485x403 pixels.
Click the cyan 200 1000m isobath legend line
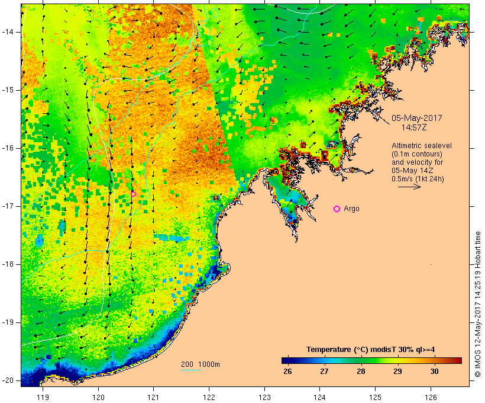tap(191, 370)
